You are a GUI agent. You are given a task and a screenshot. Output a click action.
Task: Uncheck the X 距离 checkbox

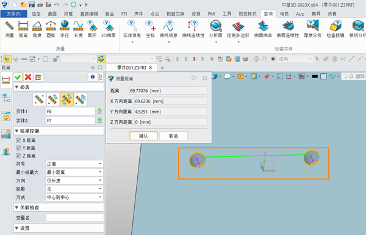18,140
